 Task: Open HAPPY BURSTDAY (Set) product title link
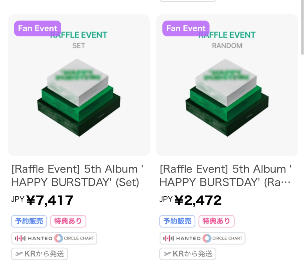click(77, 176)
